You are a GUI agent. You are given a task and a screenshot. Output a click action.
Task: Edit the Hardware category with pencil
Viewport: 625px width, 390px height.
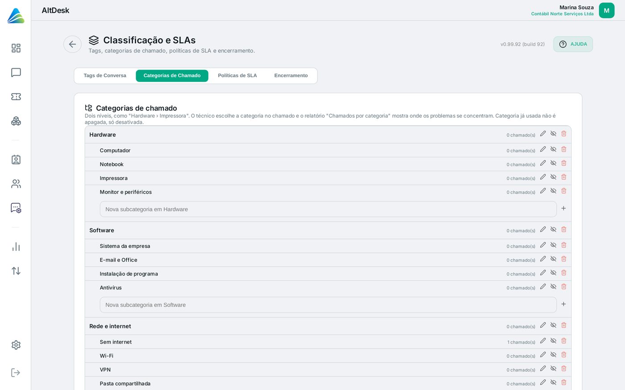(543, 134)
